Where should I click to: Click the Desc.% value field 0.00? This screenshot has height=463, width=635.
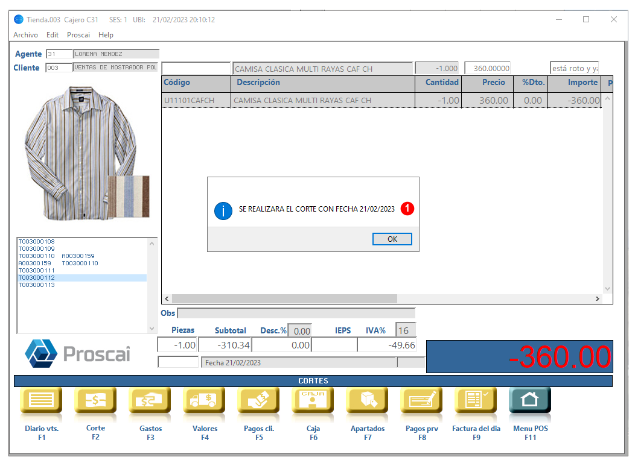point(299,331)
